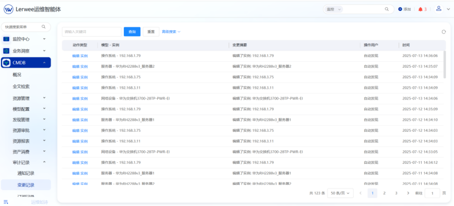Select 变更记录 menu item
This screenshot has height=206, width=454.
(x=26, y=185)
